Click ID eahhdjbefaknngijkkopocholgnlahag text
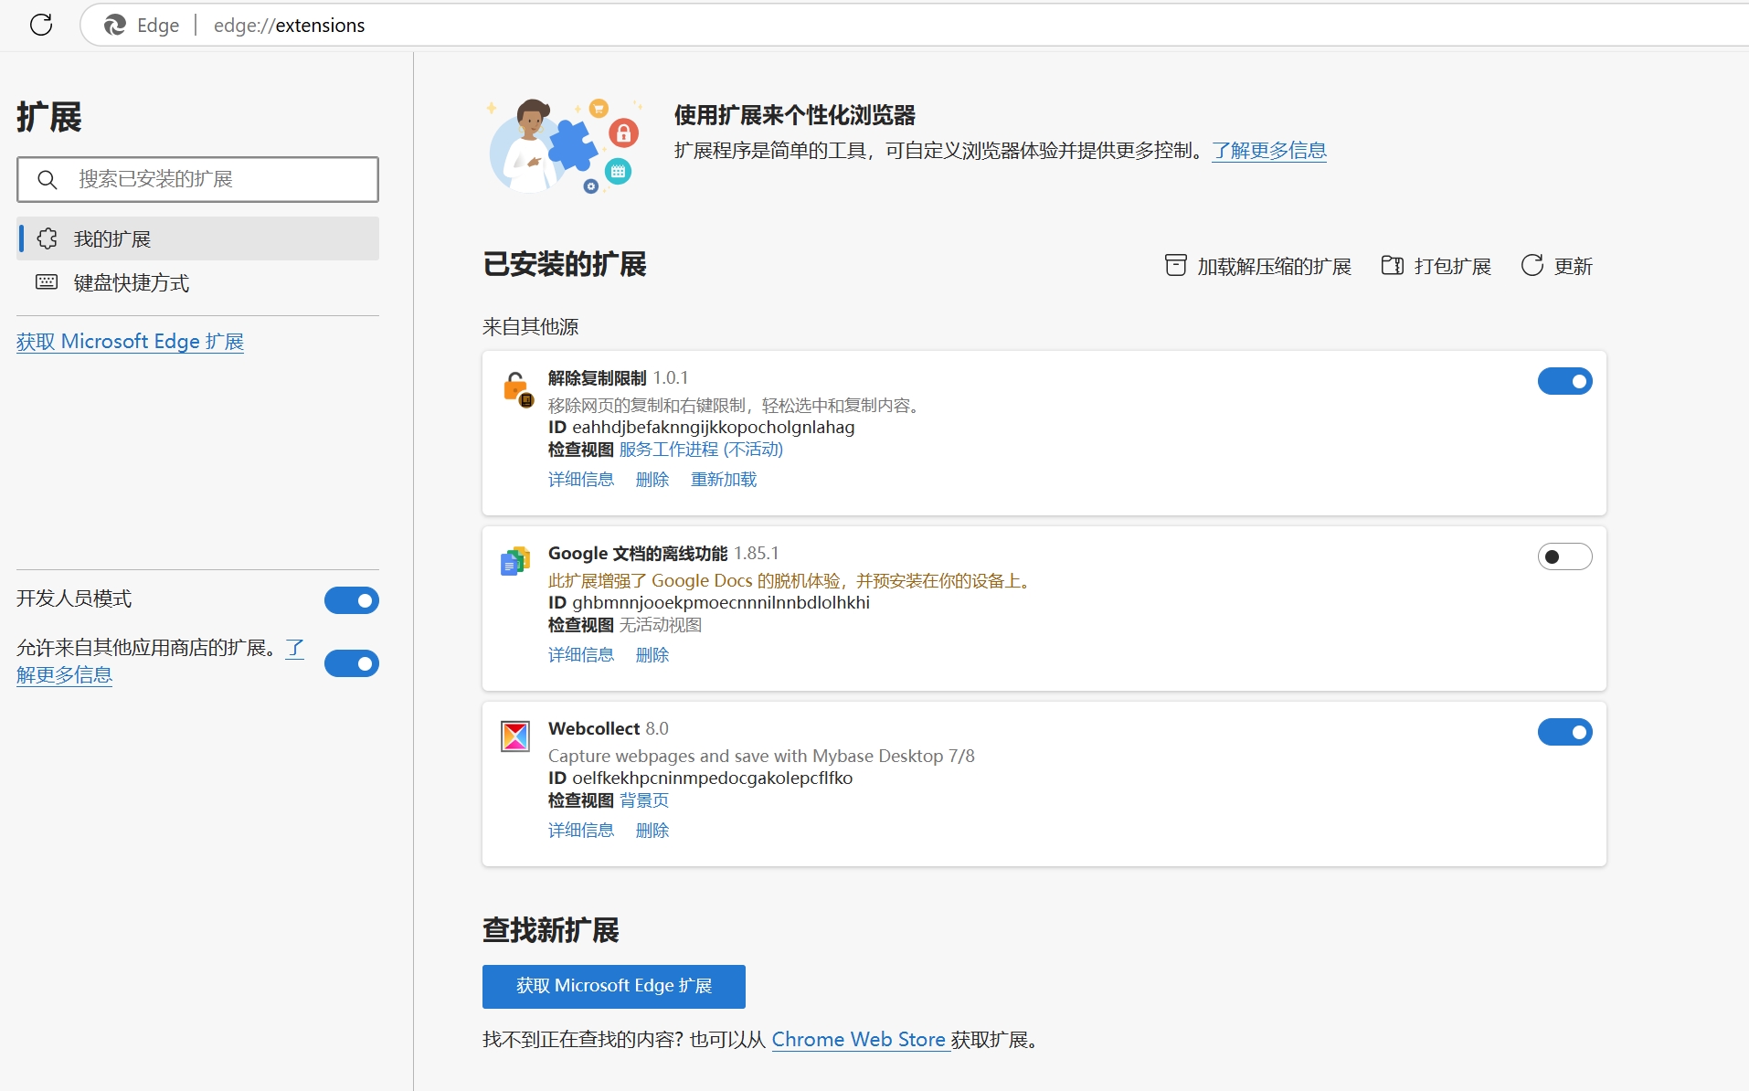This screenshot has height=1091, width=1749. pyautogui.click(x=701, y=428)
